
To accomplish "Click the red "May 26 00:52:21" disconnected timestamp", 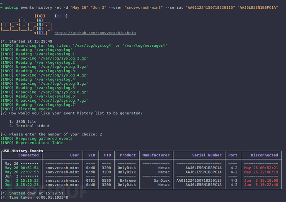I will pos(261,168).
